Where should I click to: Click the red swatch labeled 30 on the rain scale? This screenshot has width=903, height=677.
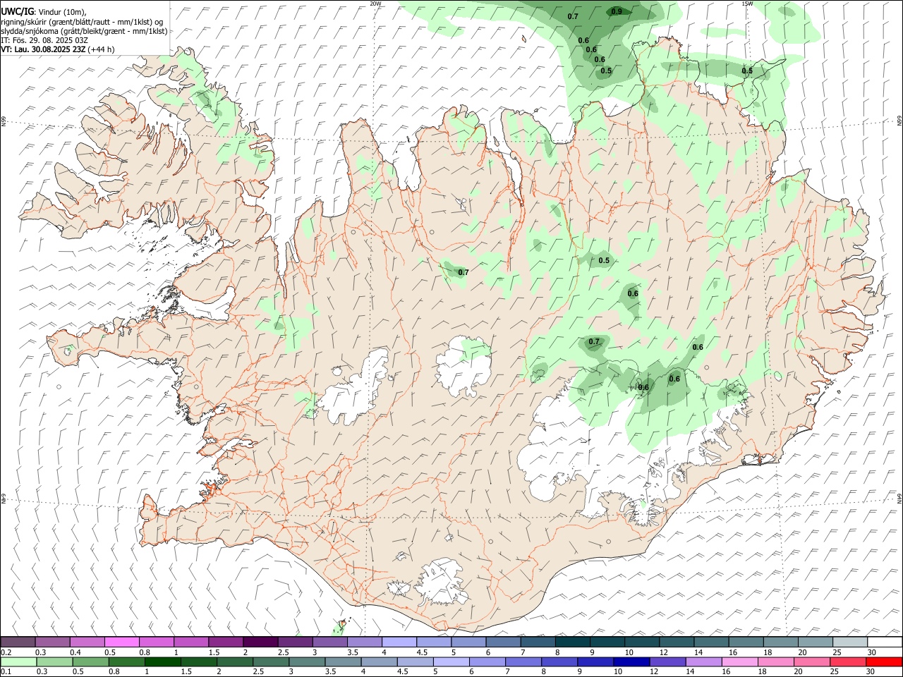[x=884, y=661]
